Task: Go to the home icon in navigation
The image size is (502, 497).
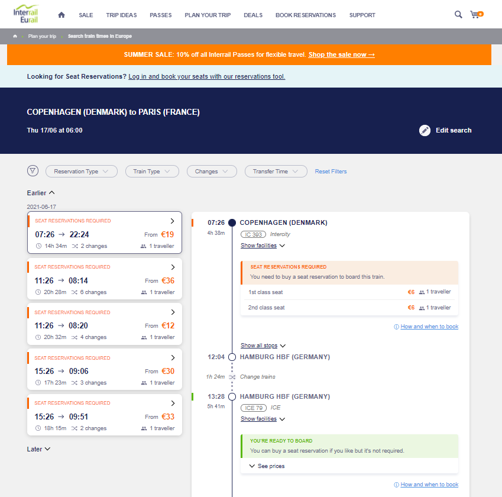Action: click(61, 15)
